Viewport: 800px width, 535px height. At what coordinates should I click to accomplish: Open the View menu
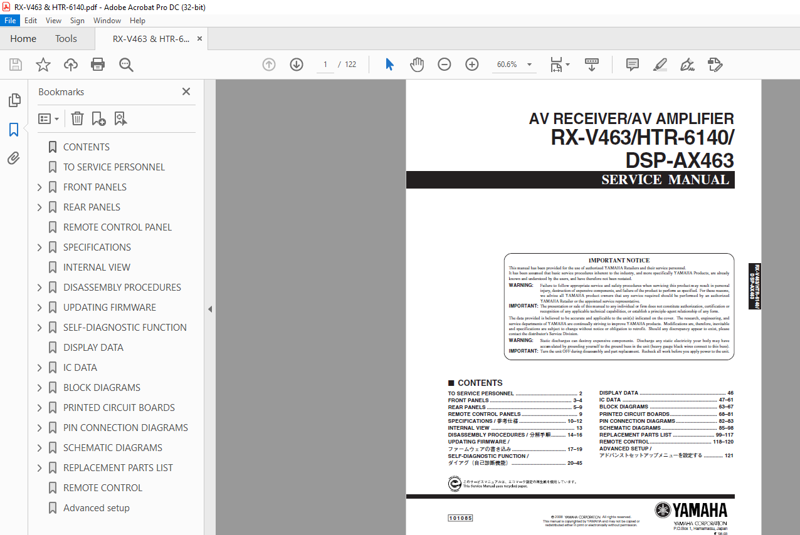(x=53, y=21)
